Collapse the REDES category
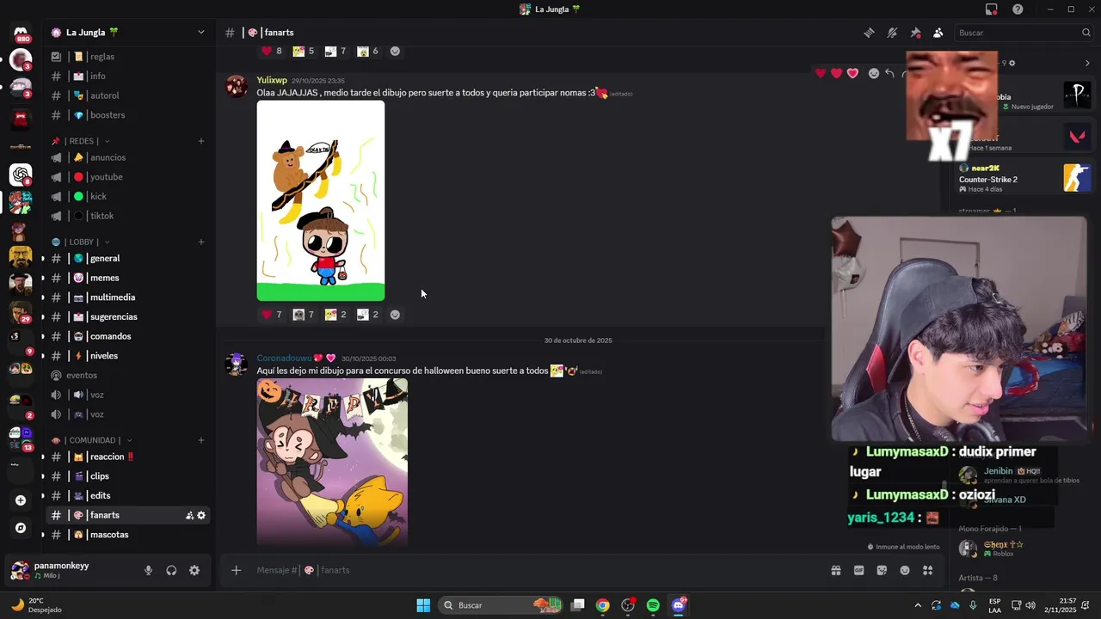 [x=80, y=141]
